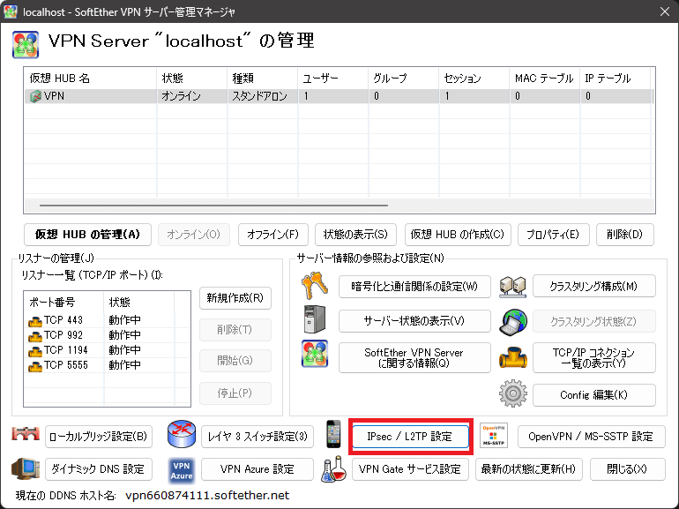
Task: Select the TCP 992 listener row
Action: [x=107, y=336]
